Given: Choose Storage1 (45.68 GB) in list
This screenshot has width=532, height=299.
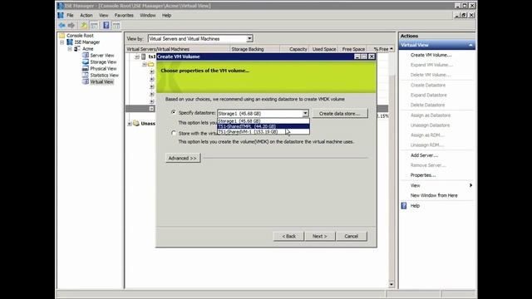Looking at the screenshot, I should [x=264, y=121].
